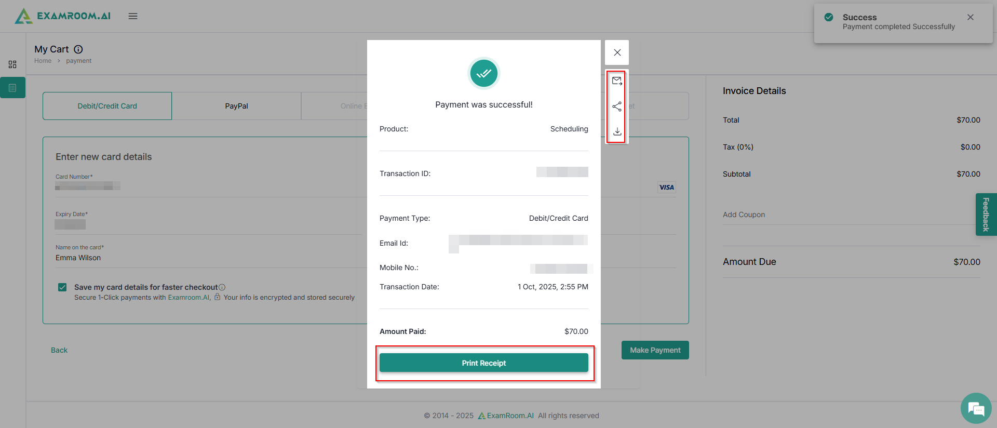The width and height of the screenshot is (997, 428).
Task: Click the My Cart info icon
Action: (x=78, y=49)
